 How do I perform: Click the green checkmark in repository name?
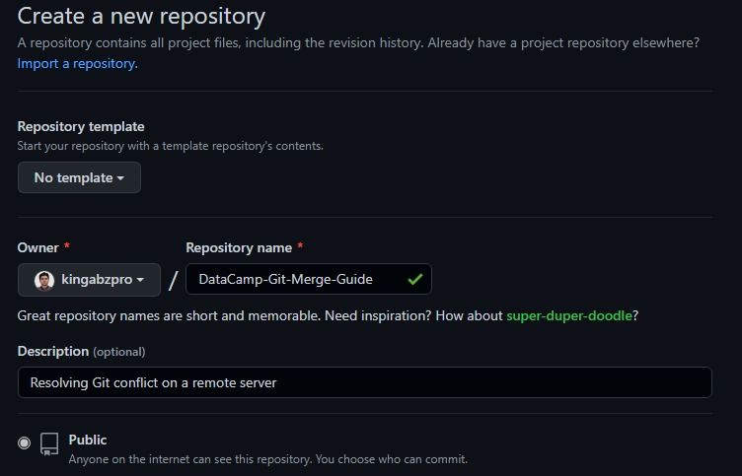click(x=415, y=279)
